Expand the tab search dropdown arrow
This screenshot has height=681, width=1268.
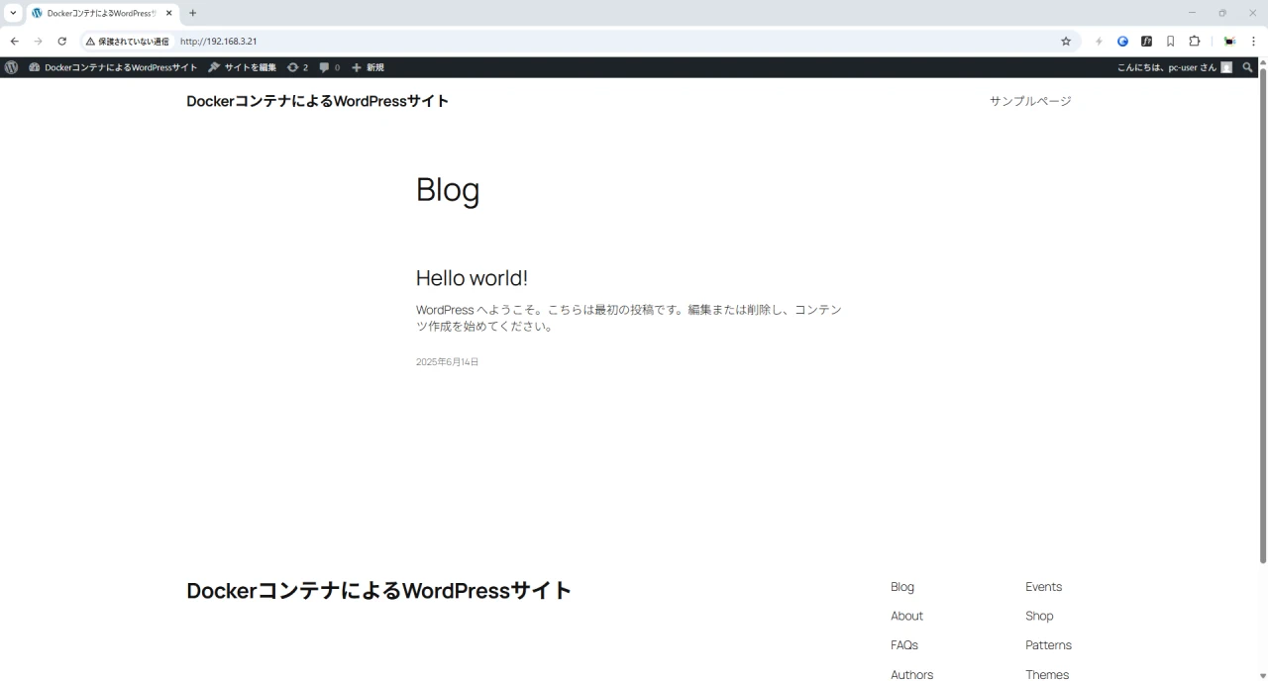tap(13, 13)
